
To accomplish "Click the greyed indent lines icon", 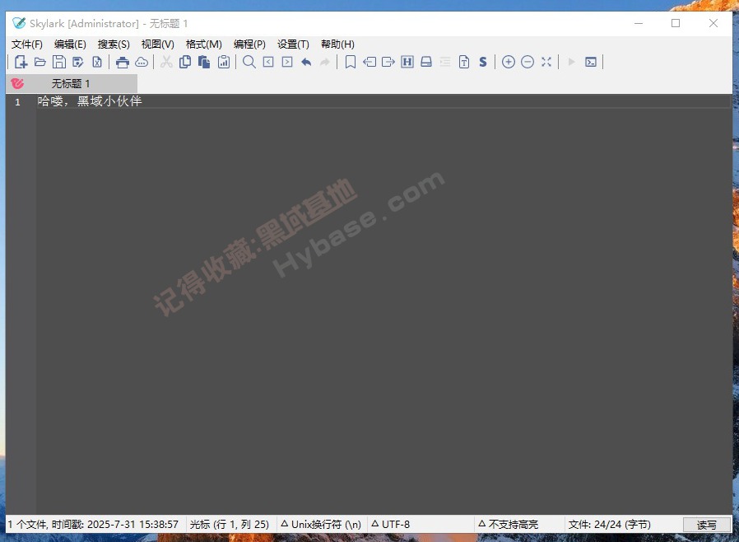I will (x=445, y=62).
